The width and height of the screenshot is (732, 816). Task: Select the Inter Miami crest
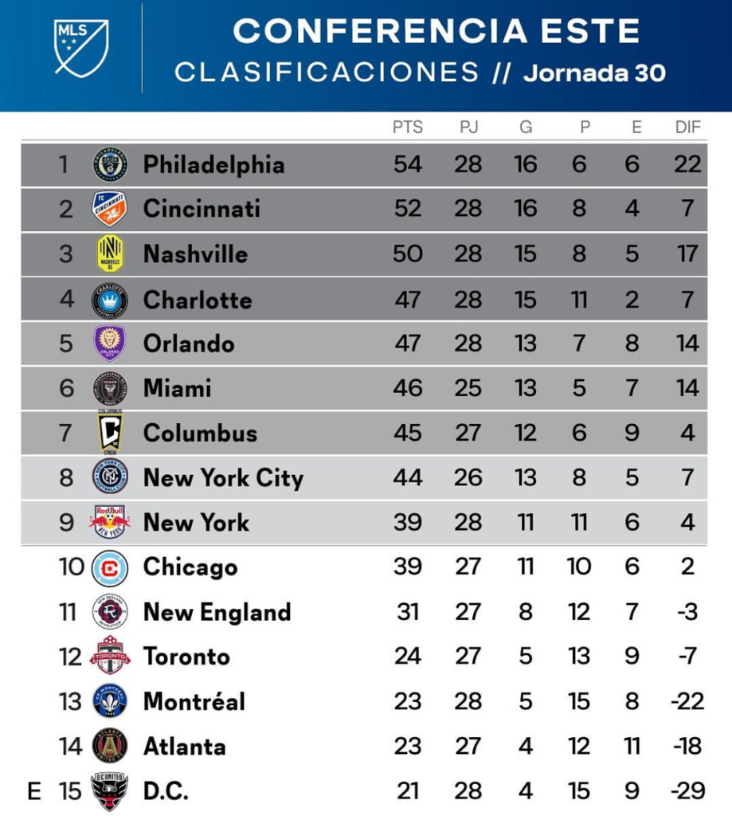click(110, 388)
